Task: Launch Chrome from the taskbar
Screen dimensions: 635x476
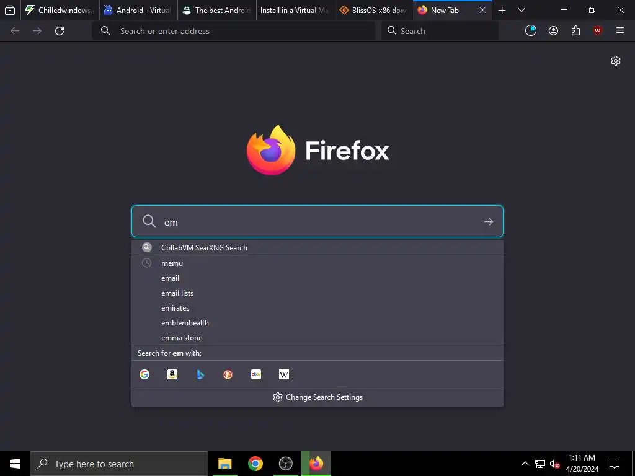Action: (x=255, y=464)
